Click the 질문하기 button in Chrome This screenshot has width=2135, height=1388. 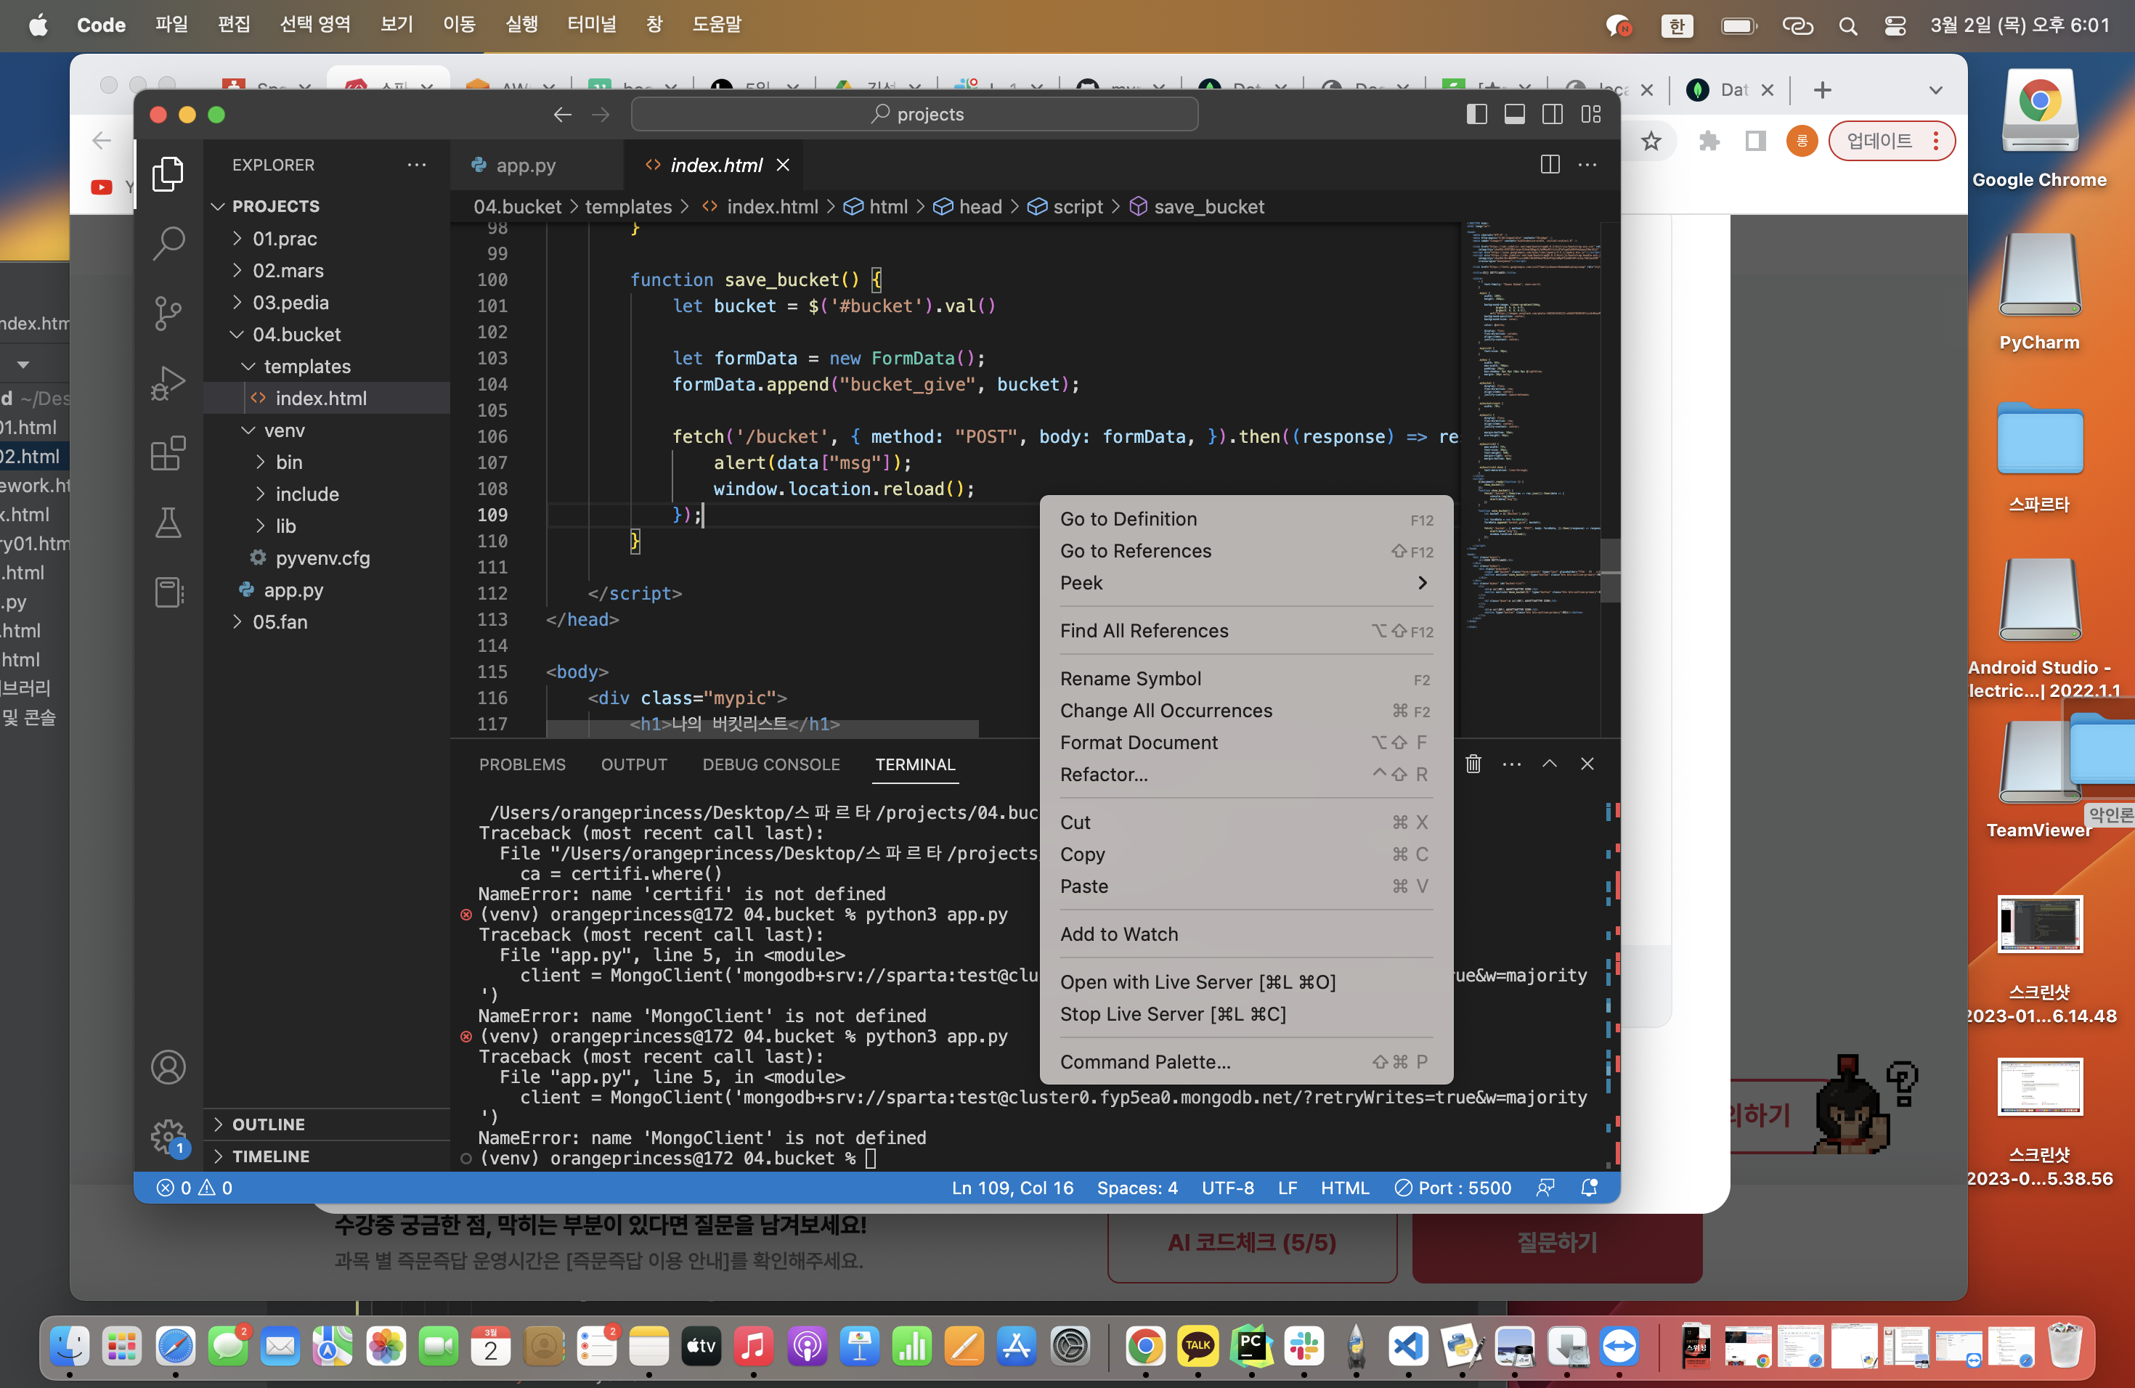click(x=1556, y=1242)
